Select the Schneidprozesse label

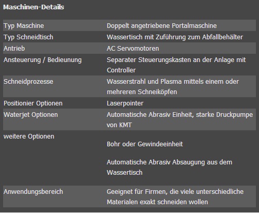[28, 82]
